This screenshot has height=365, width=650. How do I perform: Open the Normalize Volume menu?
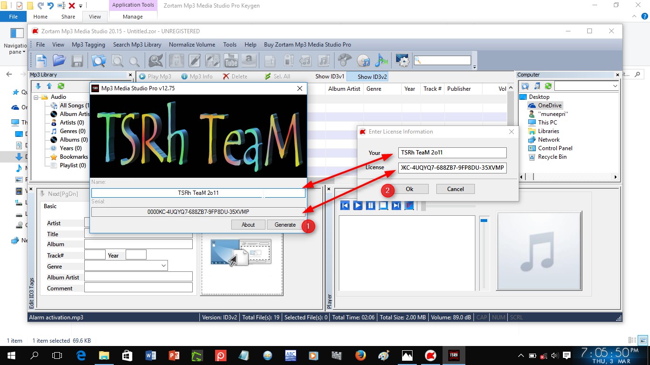tap(192, 45)
